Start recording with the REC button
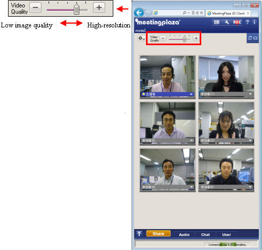This screenshot has width=262, height=250. [237, 22]
